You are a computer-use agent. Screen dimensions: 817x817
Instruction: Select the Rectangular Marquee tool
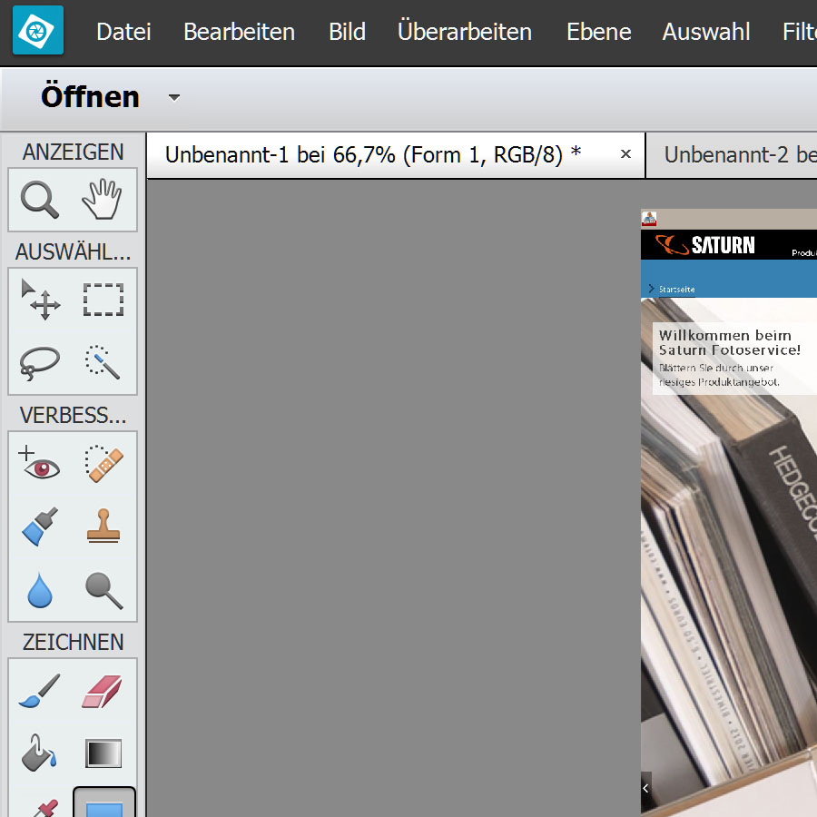pos(103,300)
